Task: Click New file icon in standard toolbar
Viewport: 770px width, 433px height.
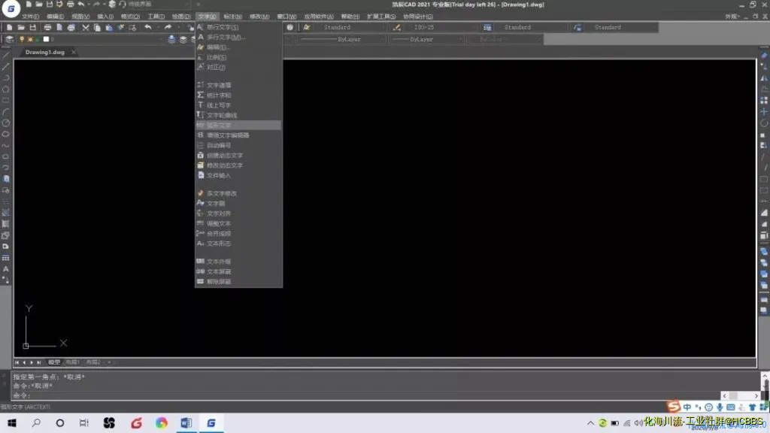Action: click(9, 28)
